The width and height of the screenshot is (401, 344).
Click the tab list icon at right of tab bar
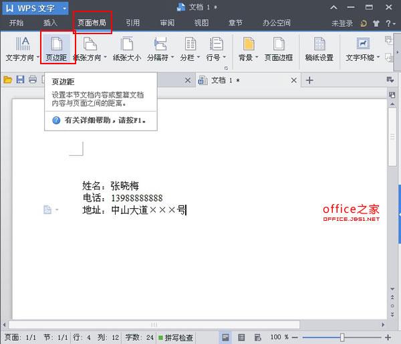coord(390,80)
